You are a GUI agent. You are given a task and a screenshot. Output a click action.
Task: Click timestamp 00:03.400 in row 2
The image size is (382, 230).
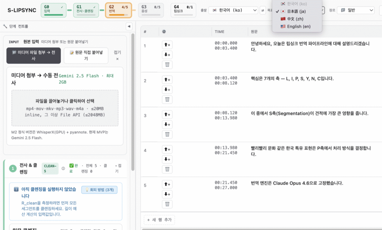pos(226,78)
